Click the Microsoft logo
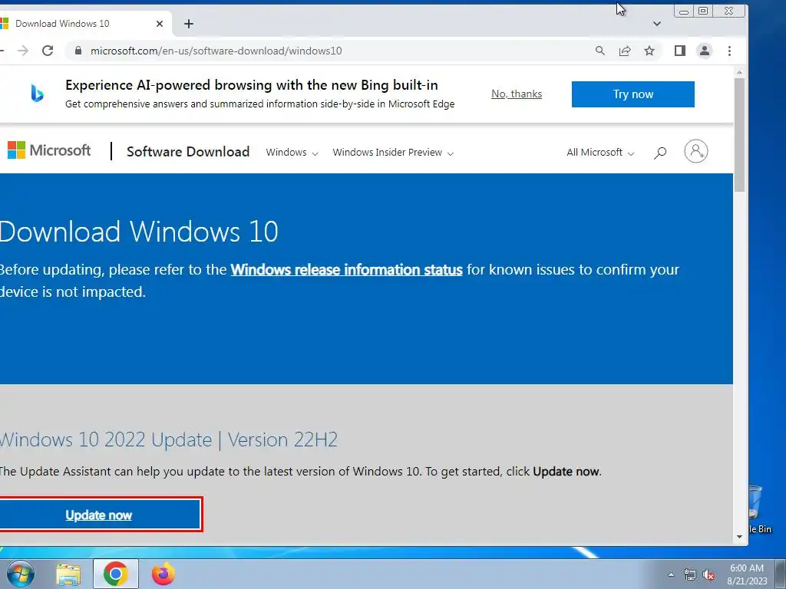 49,150
